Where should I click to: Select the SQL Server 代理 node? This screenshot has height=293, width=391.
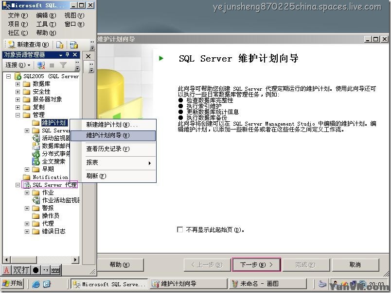[50, 184]
